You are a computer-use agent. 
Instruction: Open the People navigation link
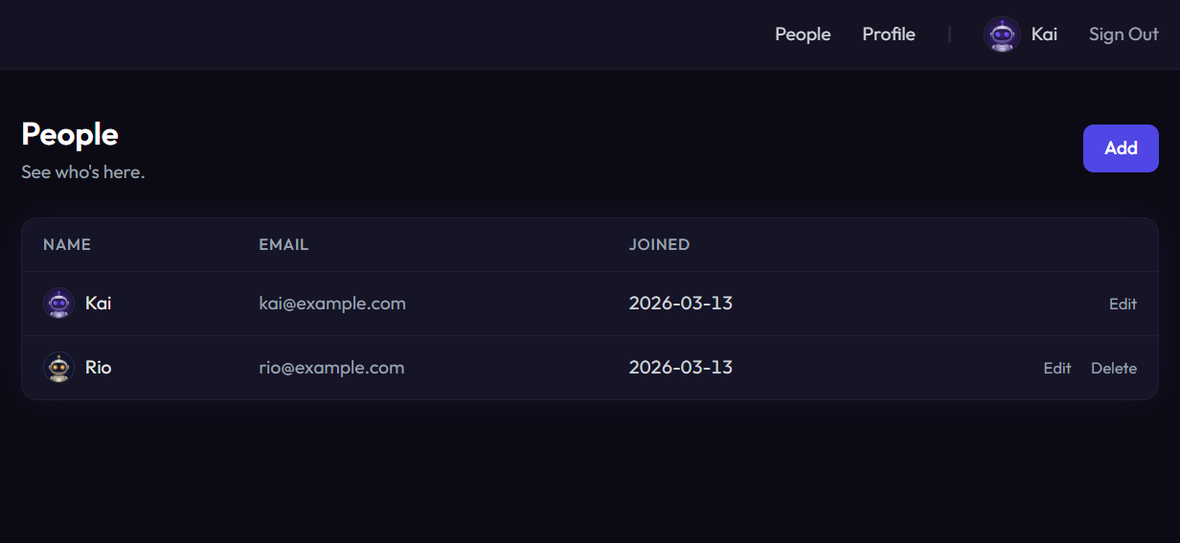click(803, 34)
